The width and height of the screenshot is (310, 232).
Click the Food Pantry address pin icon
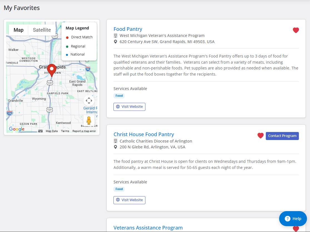click(115, 42)
